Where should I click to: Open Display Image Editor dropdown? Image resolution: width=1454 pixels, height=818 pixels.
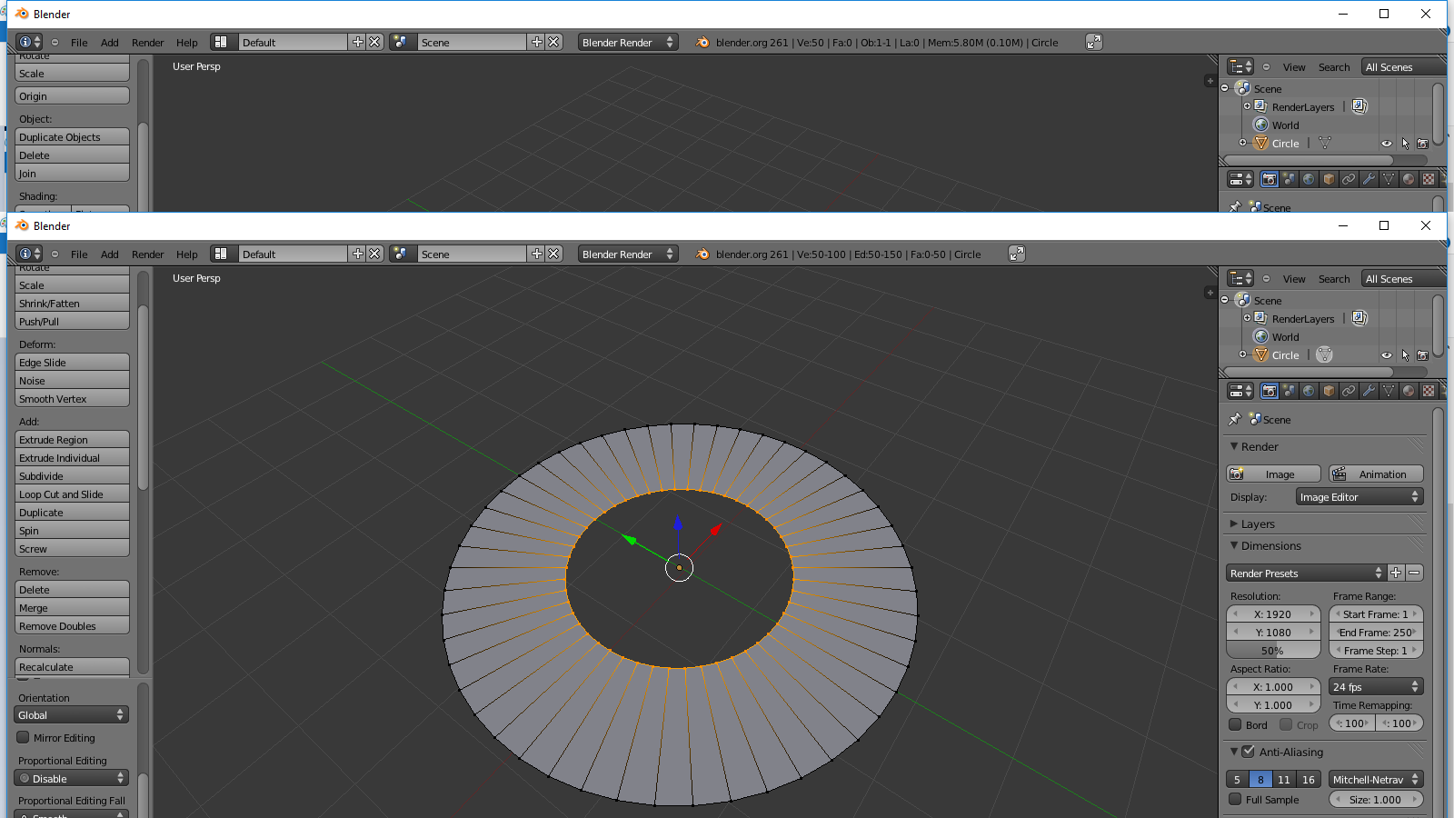[x=1359, y=497]
